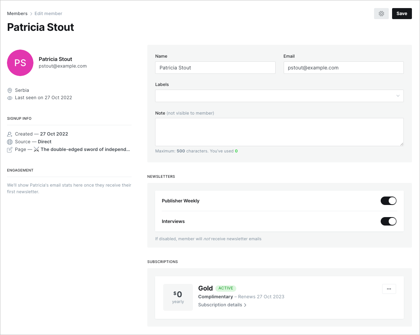Expand Subscription details
The width and height of the screenshot is (420, 335).
(x=222, y=305)
